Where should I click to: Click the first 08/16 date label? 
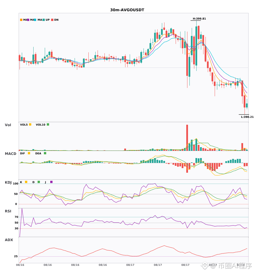coord(20,265)
